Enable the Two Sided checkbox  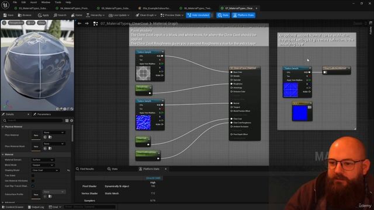[33, 176]
